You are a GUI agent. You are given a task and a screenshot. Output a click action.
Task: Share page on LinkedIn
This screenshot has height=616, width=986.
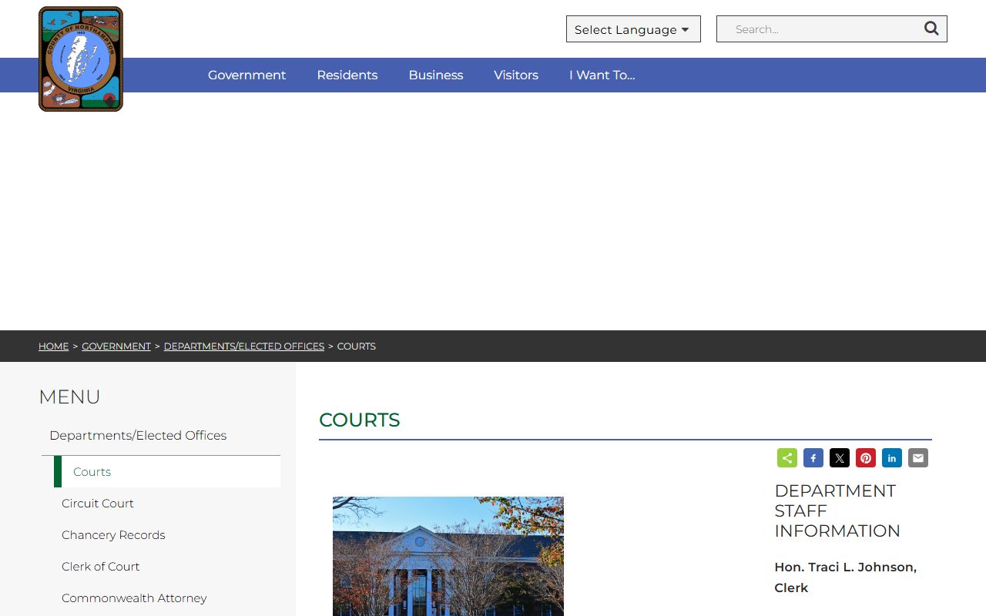[x=892, y=458]
